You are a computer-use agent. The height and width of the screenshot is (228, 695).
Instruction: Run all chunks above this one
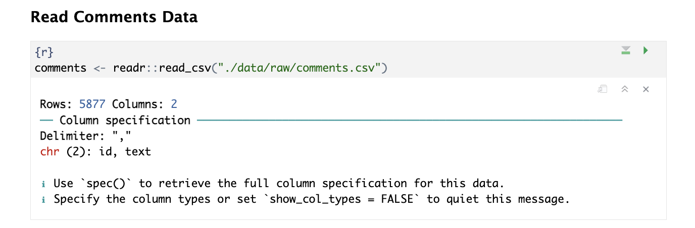tap(626, 50)
